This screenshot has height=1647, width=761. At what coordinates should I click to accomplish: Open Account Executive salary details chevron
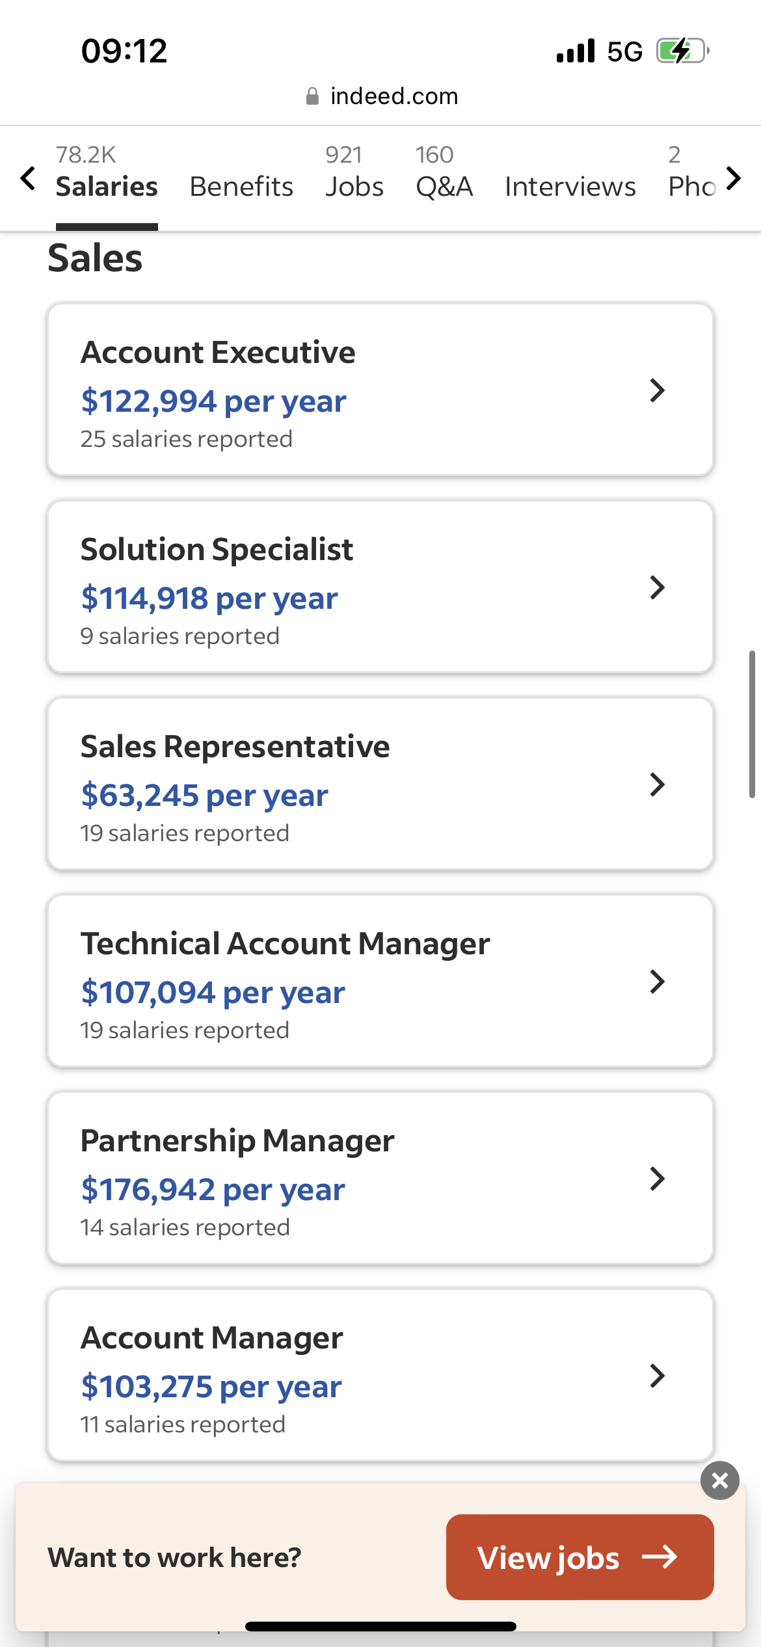[x=658, y=390]
